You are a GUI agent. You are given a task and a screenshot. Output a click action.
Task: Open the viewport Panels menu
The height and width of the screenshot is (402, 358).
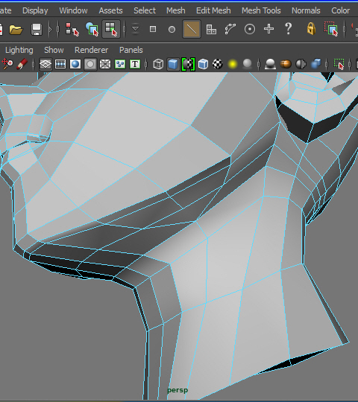point(131,50)
